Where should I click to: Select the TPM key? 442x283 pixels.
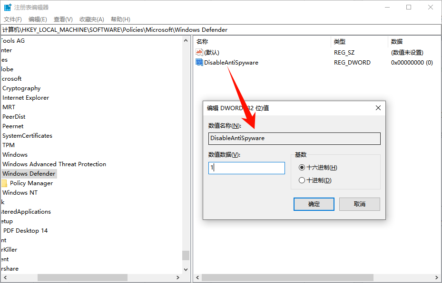tap(9, 145)
